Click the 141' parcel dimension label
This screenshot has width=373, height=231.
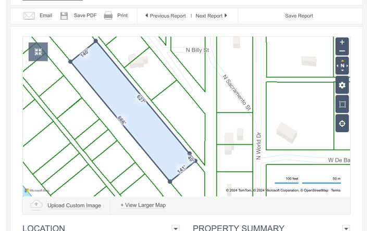181,170
